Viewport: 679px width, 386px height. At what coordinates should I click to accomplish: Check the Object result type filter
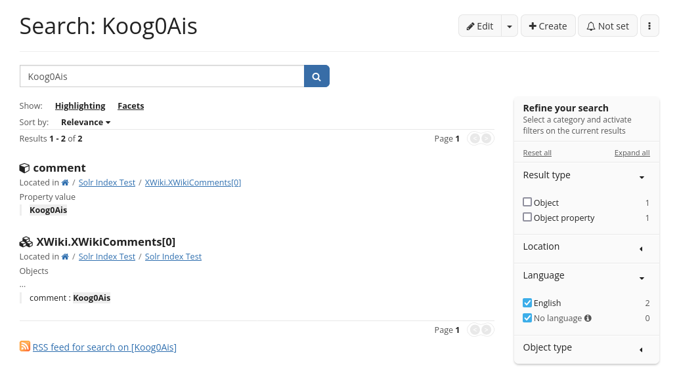(x=527, y=203)
